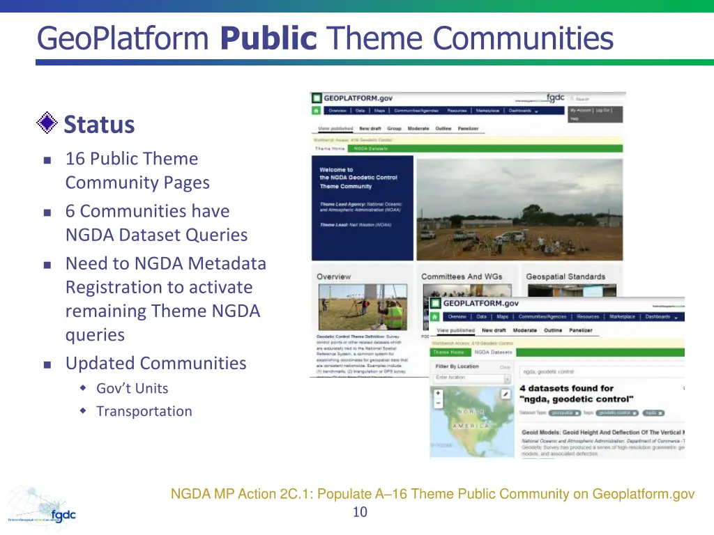Zoom out on the map with minus button
The image size is (714, 535).
click(438, 403)
